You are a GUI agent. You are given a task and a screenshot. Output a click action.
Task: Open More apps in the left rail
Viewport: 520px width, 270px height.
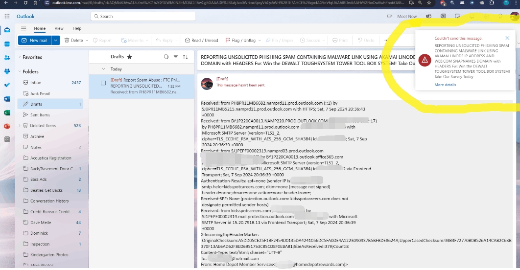click(7, 139)
